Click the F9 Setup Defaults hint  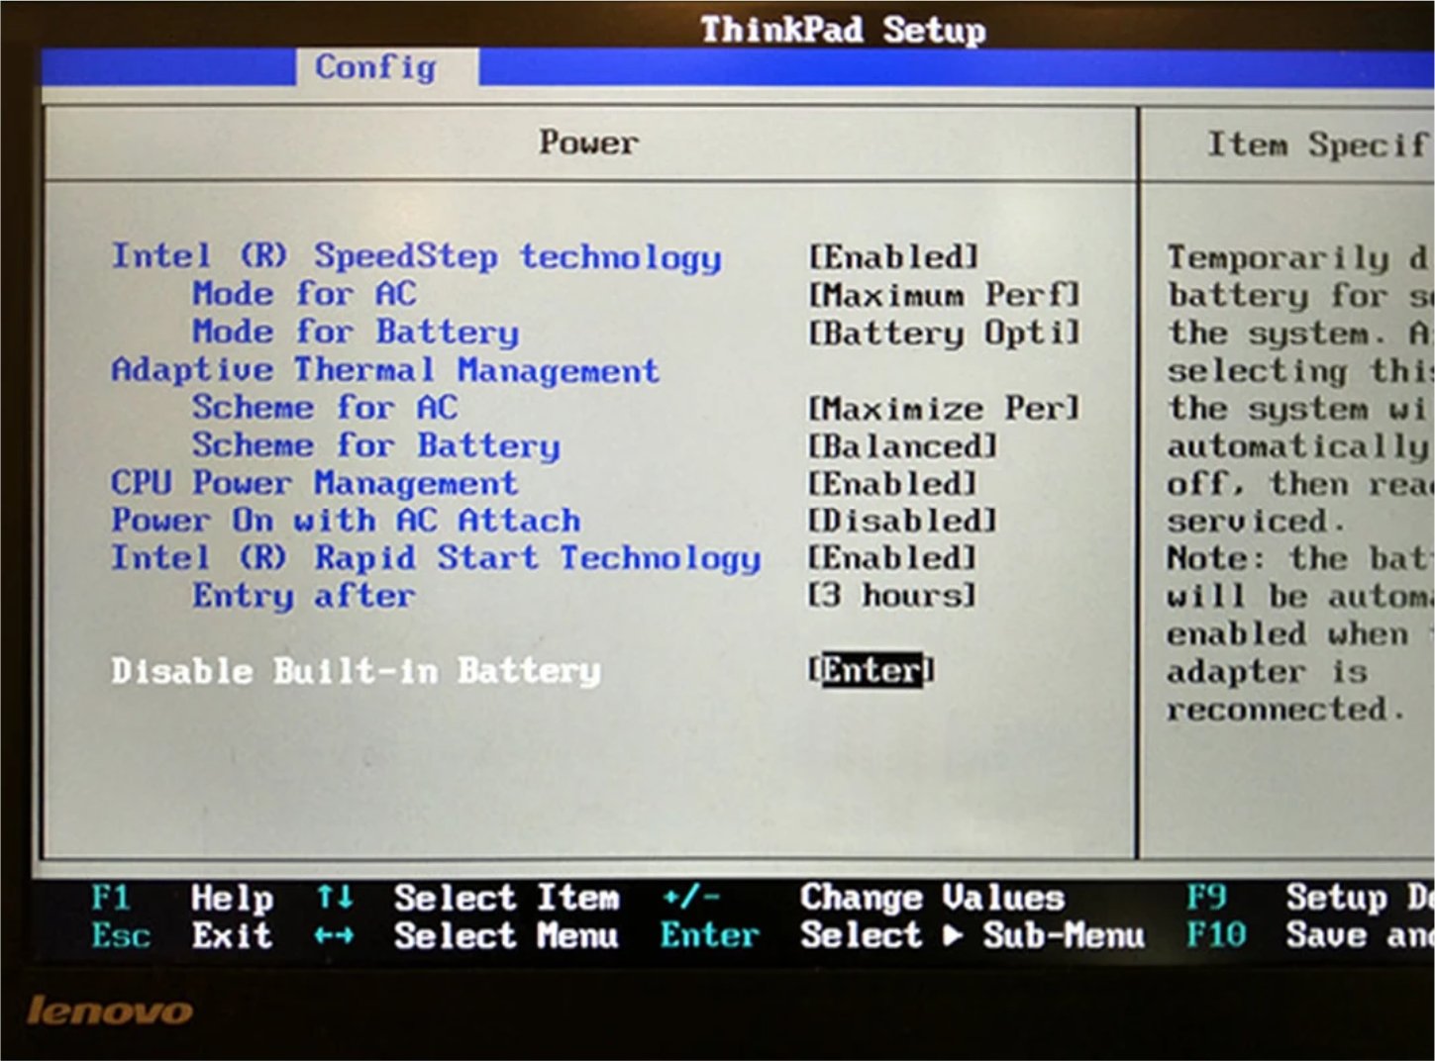[1310, 899]
